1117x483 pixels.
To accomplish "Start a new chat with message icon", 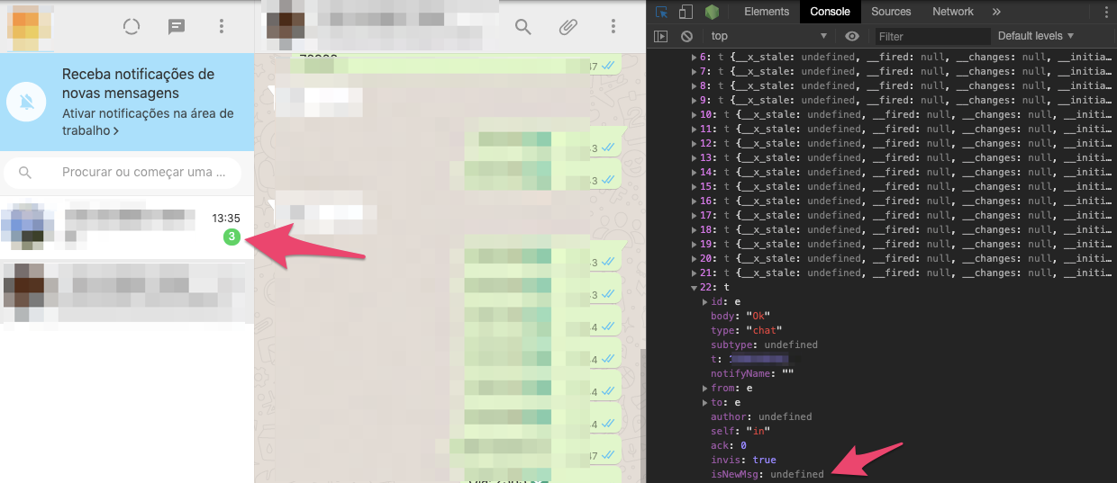I will tap(177, 27).
